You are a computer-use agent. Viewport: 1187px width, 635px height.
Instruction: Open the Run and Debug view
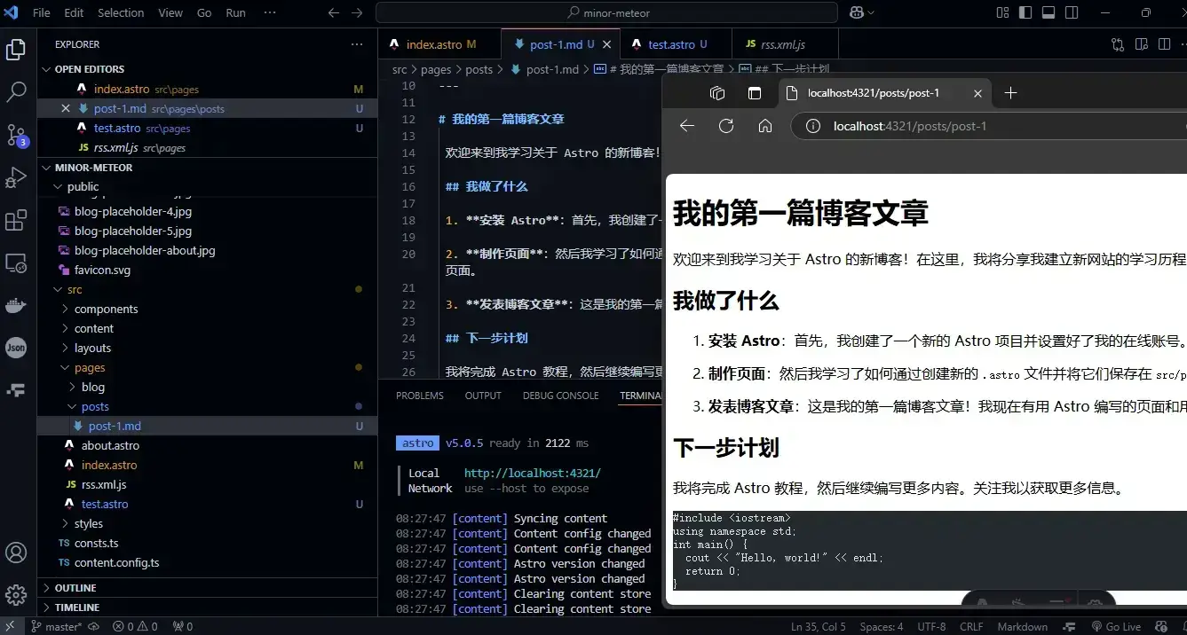(16, 177)
